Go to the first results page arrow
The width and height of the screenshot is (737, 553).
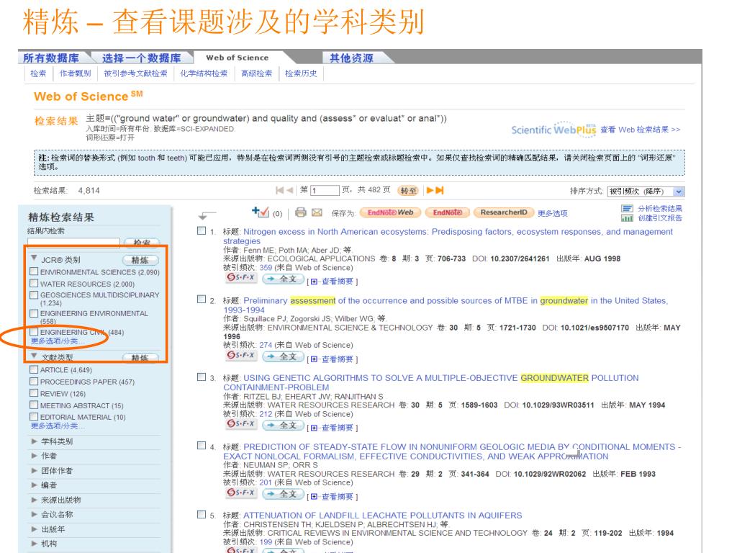(280, 190)
